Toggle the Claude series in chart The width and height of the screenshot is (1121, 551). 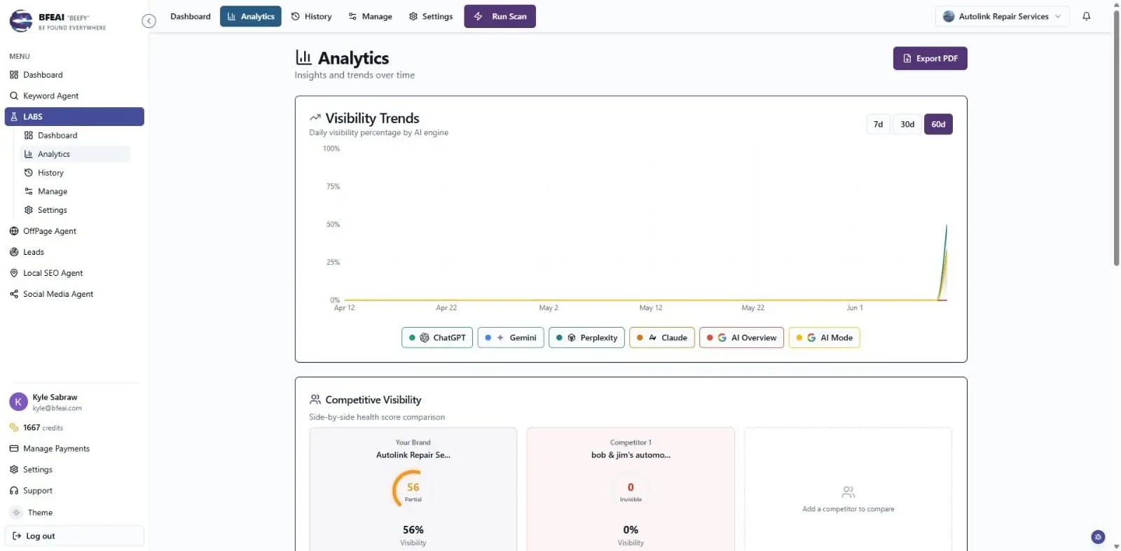click(x=662, y=337)
